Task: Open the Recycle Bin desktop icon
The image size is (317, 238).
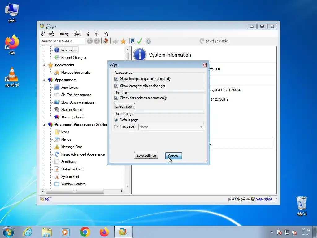Action: point(302,206)
